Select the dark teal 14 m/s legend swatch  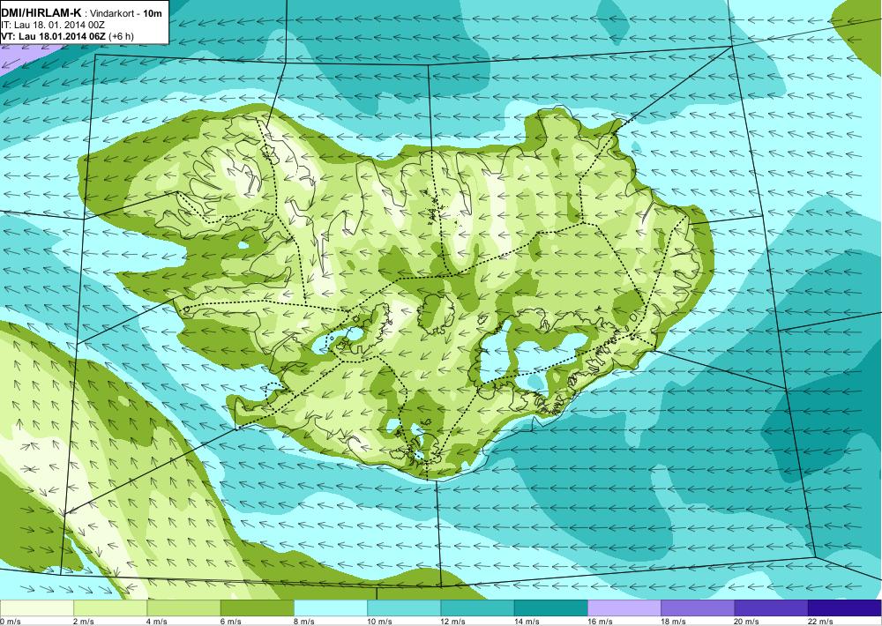tap(550, 608)
